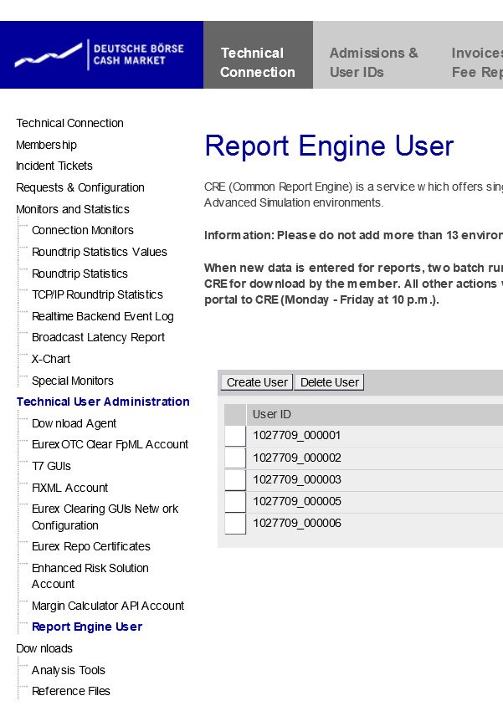Image resolution: width=503 pixels, height=706 pixels.
Task: Open the Admissions & User IDs tab
Action: (374, 62)
